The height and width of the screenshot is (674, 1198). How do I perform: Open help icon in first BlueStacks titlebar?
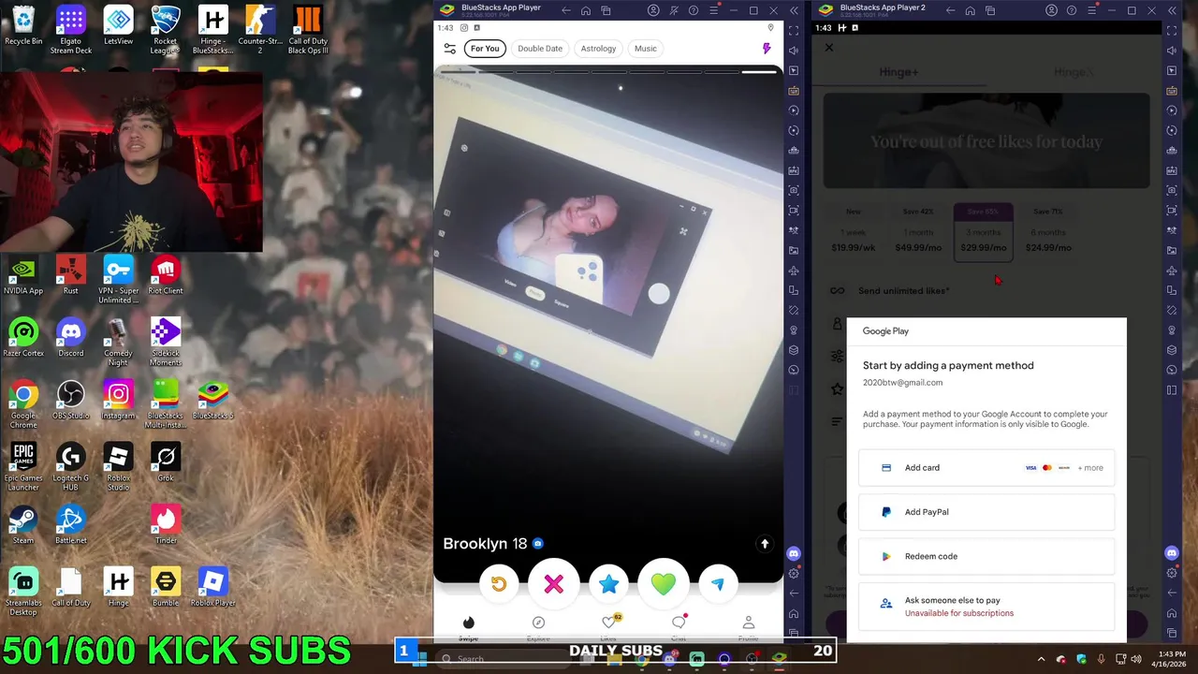694,10
